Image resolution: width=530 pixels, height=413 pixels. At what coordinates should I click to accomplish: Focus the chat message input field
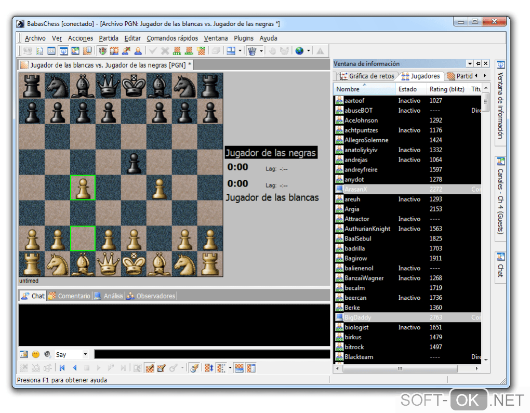pos(212,354)
